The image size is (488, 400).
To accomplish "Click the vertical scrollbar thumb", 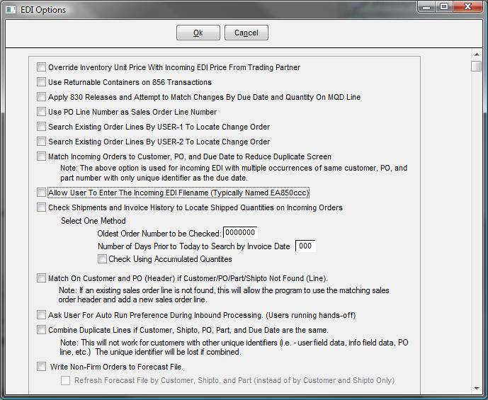I will point(476,67).
